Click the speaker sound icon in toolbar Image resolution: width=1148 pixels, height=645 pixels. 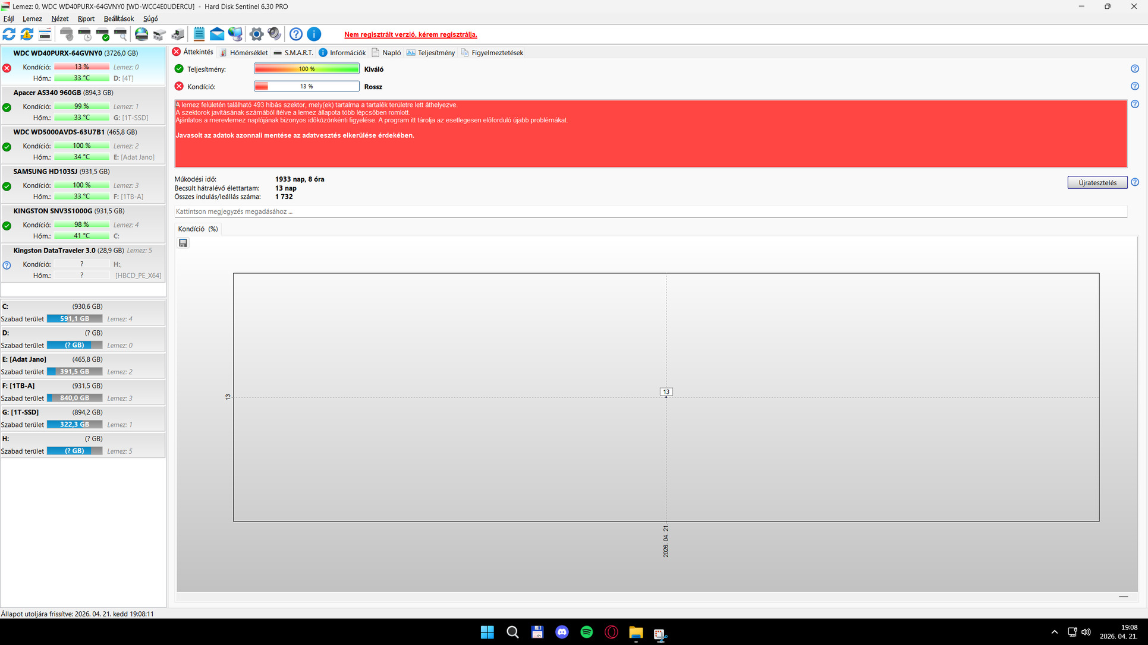pos(274,34)
